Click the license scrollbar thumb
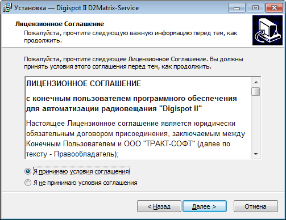 pos(256,92)
